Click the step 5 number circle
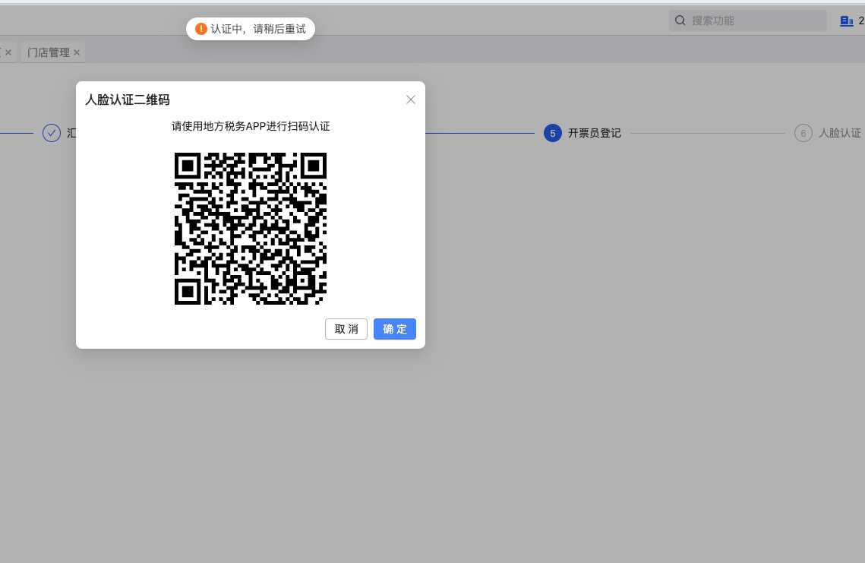The height and width of the screenshot is (563, 865). 552,133
